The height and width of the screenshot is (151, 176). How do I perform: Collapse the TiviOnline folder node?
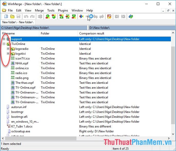pyautogui.click(x=4, y=44)
